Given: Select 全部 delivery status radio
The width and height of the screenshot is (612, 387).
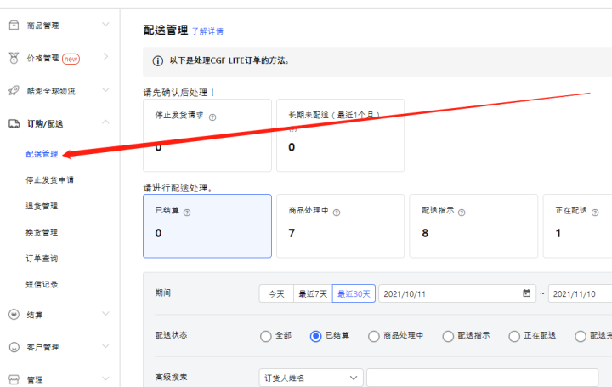Looking at the screenshot, I should pyautogui.click(x=266, y=336).
